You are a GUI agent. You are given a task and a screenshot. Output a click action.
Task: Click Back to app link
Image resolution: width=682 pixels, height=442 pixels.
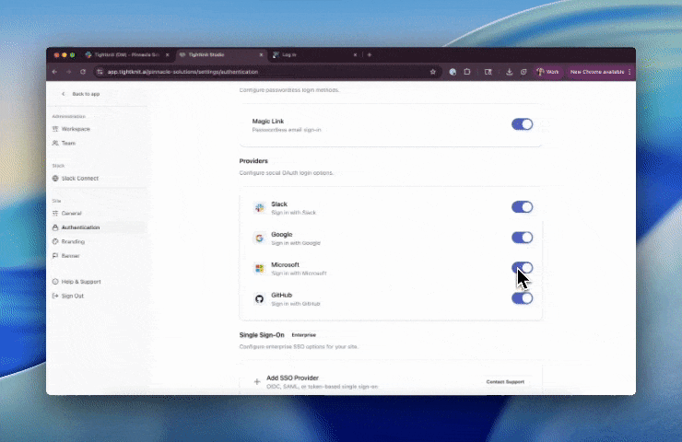[86, 94]
